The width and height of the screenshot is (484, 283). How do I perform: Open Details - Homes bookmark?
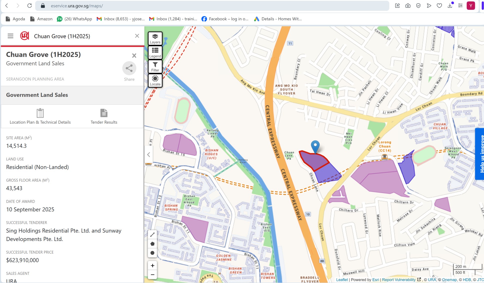click(278, 19)
